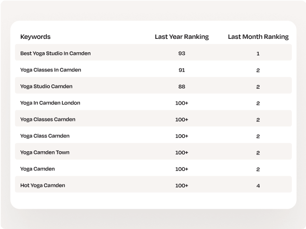Screen dimensions: 306x229
Task: Click the Keywords column header
Action: (x=35, y=37)
